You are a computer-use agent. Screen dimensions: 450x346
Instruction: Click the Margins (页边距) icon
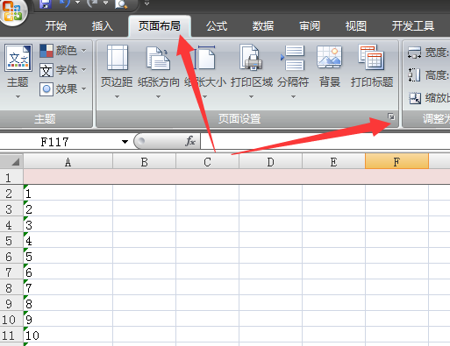point(118,58)
